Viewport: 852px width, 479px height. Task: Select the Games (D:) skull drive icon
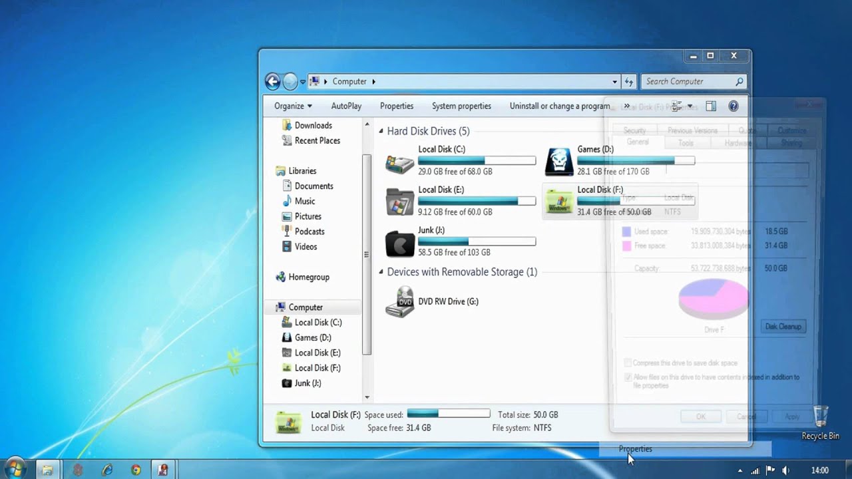(559, 160)
